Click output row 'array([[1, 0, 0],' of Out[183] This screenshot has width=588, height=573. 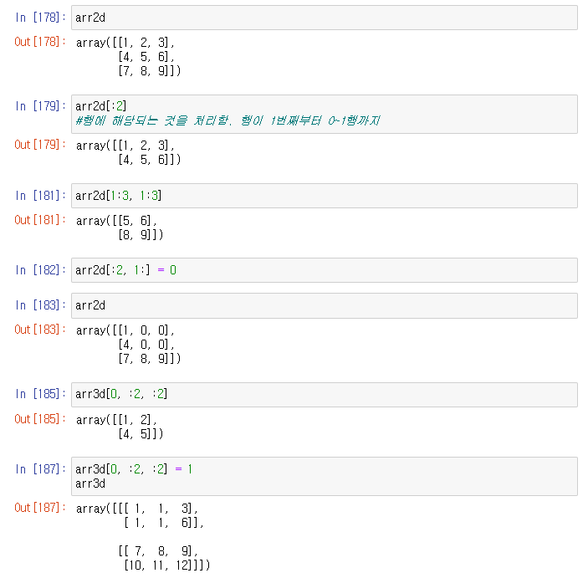(x=125, y=330)
